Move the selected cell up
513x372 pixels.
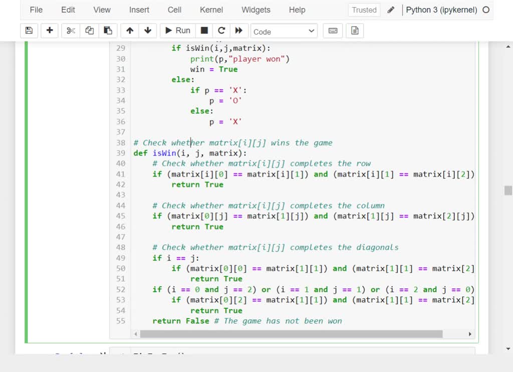[x=130, y=31]
